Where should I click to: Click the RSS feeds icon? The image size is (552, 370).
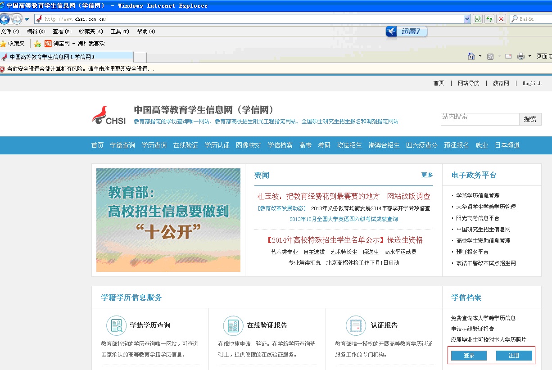[x=490, y=56]
